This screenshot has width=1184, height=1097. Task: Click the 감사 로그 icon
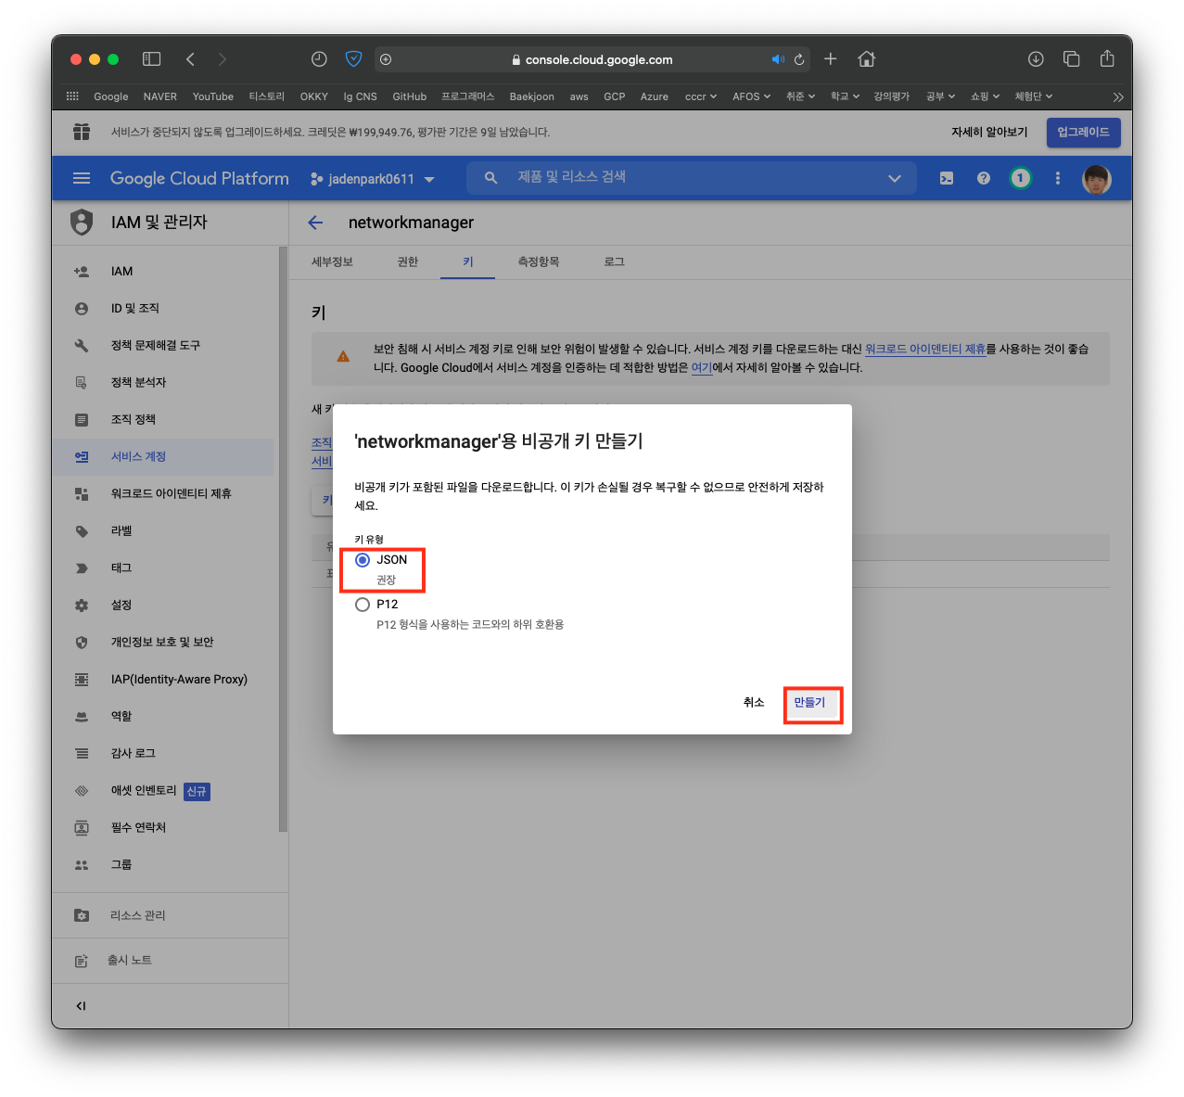(82, 754)
